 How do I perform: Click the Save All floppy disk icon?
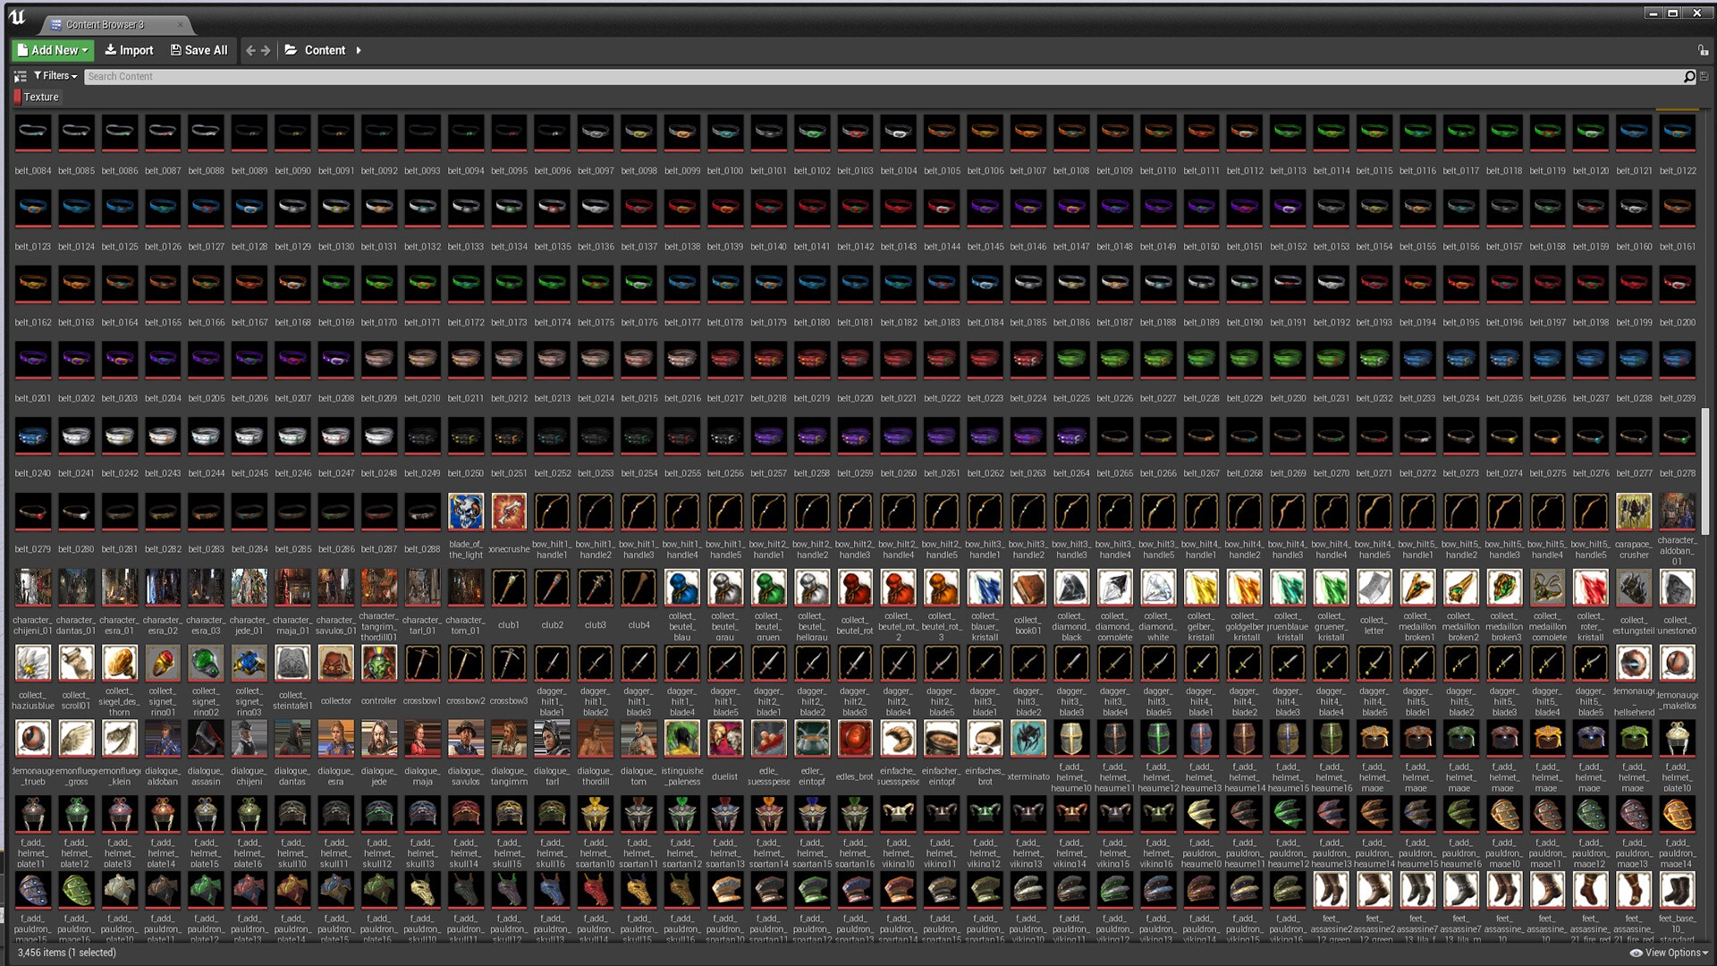(x=175, y=50)
